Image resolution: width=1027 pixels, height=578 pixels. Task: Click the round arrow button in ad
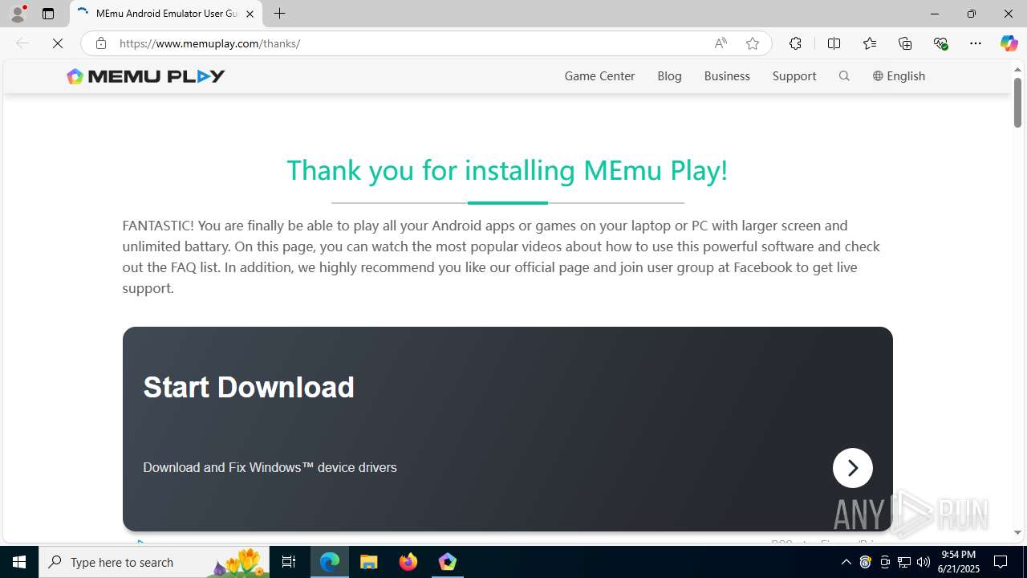[x=852, y=468]
